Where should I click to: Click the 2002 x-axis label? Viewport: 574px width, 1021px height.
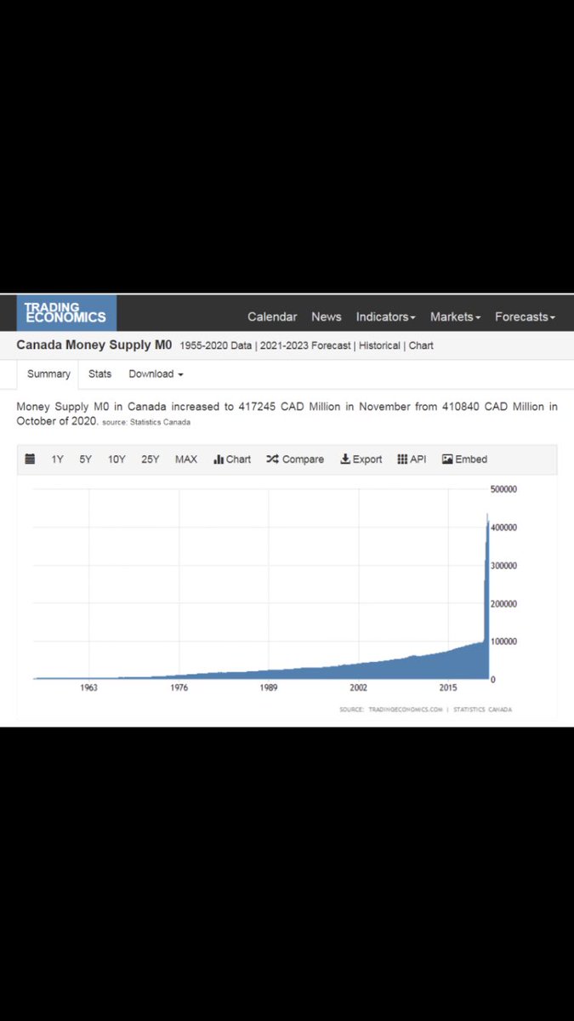[x=358, y=687]
